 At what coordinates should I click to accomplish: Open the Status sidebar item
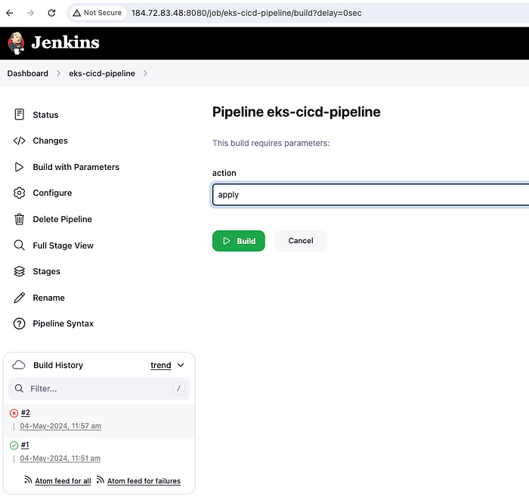click(x=45, y=115)
